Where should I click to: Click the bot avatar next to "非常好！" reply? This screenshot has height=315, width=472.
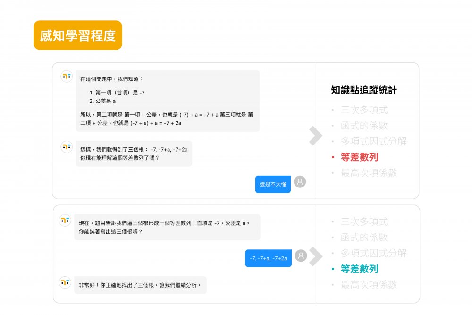click(65, 282)
